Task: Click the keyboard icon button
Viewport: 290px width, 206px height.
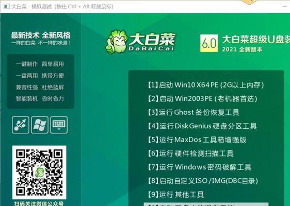Action: [x=59, y=125]
